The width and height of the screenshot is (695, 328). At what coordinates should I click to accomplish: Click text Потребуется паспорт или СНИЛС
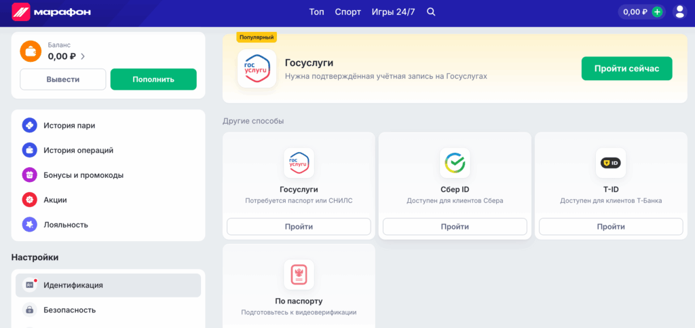coord(299,201)
